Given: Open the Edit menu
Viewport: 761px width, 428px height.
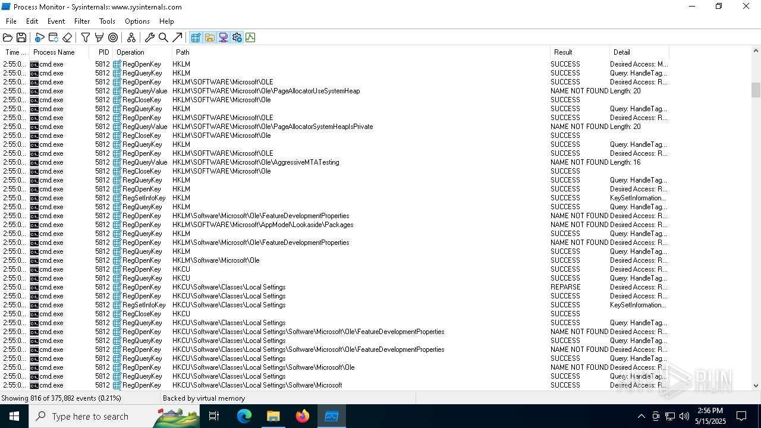Looking at the screenshot, I should coord(32,21).
